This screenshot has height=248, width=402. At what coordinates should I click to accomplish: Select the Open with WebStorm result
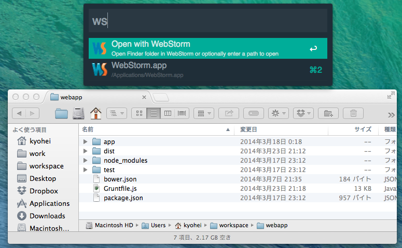click(208, 48)
